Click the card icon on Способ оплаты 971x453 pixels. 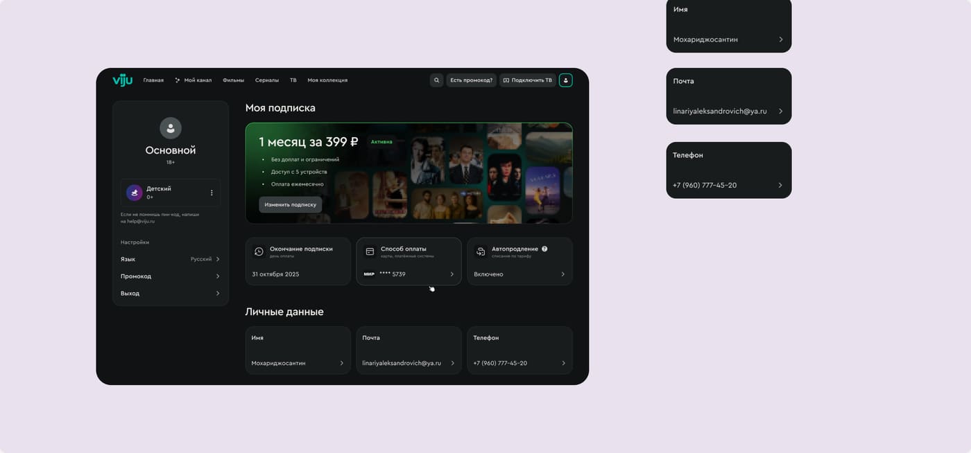[370, 251]
